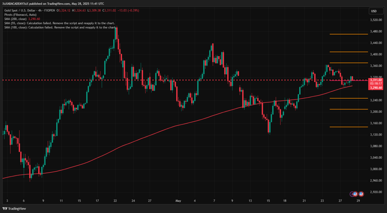Open the US flag event beside lightning icon

coord(355,194)
